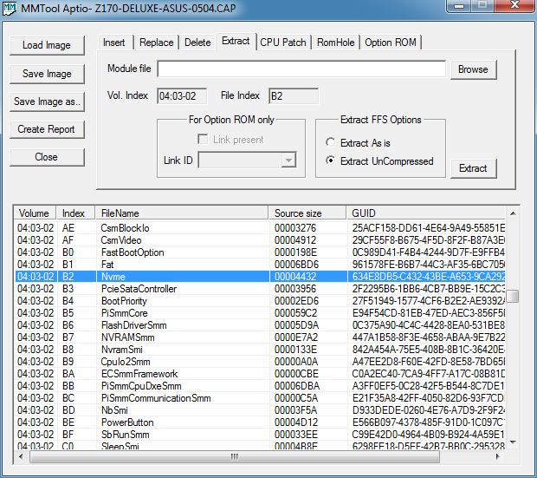Select the PiSmmCpuDxeSmm module
The width and height of the screenshot is (537, 478).
click(x=261, y=386)
